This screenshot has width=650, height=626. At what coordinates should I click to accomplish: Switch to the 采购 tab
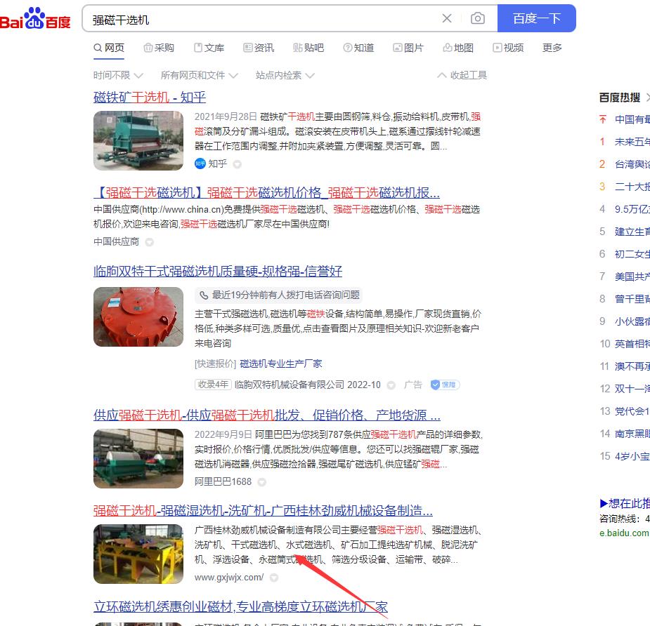click(x=159, y=48)
